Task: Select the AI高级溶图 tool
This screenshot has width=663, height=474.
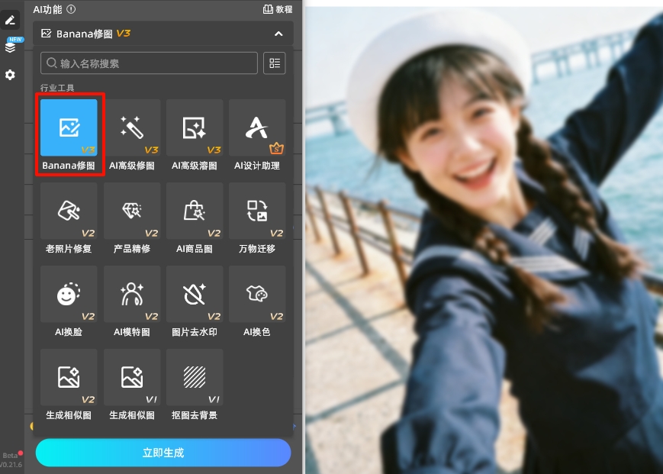Action: (194, 127)
